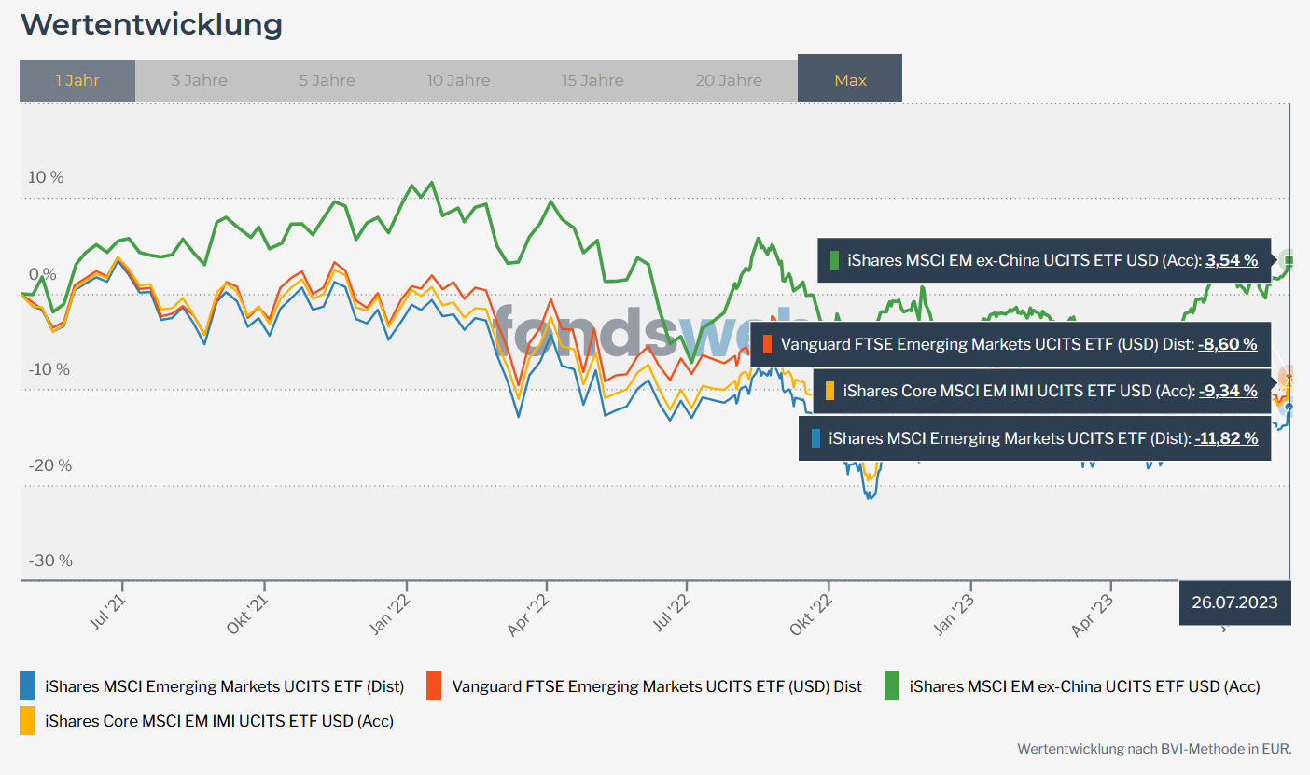This screenshot has height=775, width=1310.
Task: Click green swatch for iShares EM ex-China legend
Action: [x=892, y=686]
